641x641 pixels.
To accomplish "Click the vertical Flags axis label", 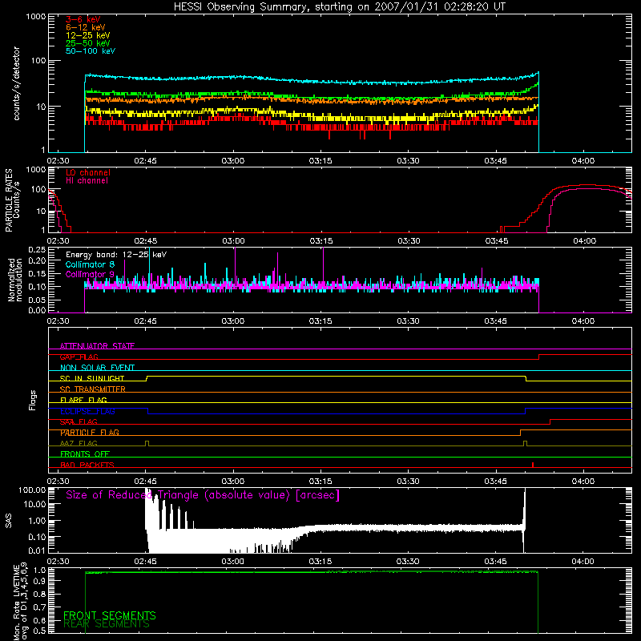I will [33, 400].
